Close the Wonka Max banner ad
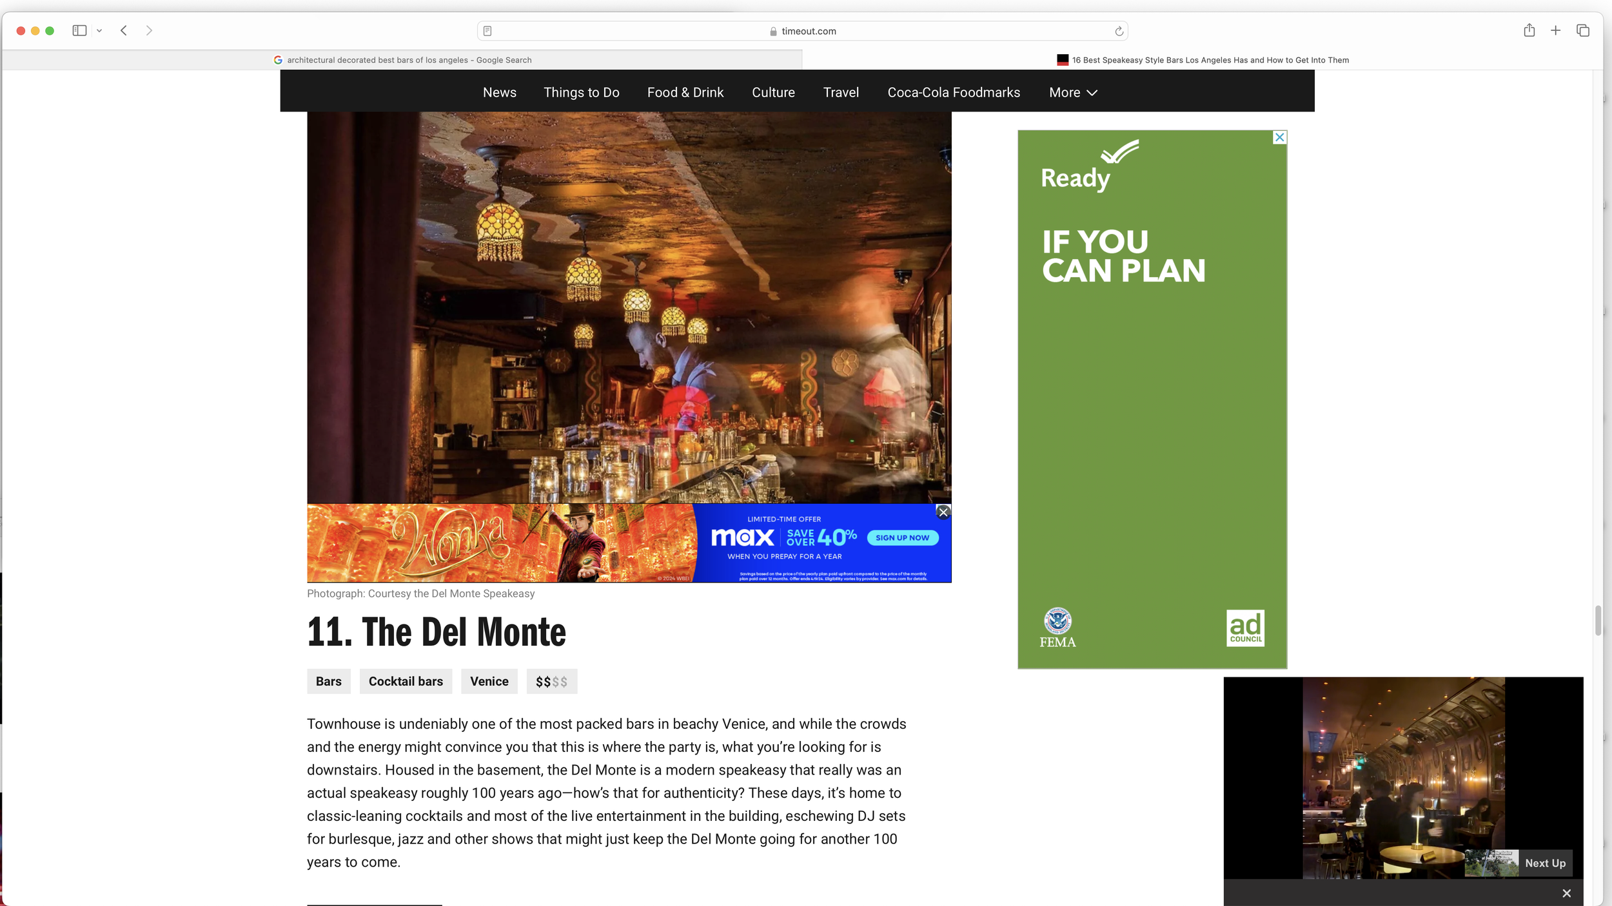Screen dimensions: 1612x906 pos(943,512)
